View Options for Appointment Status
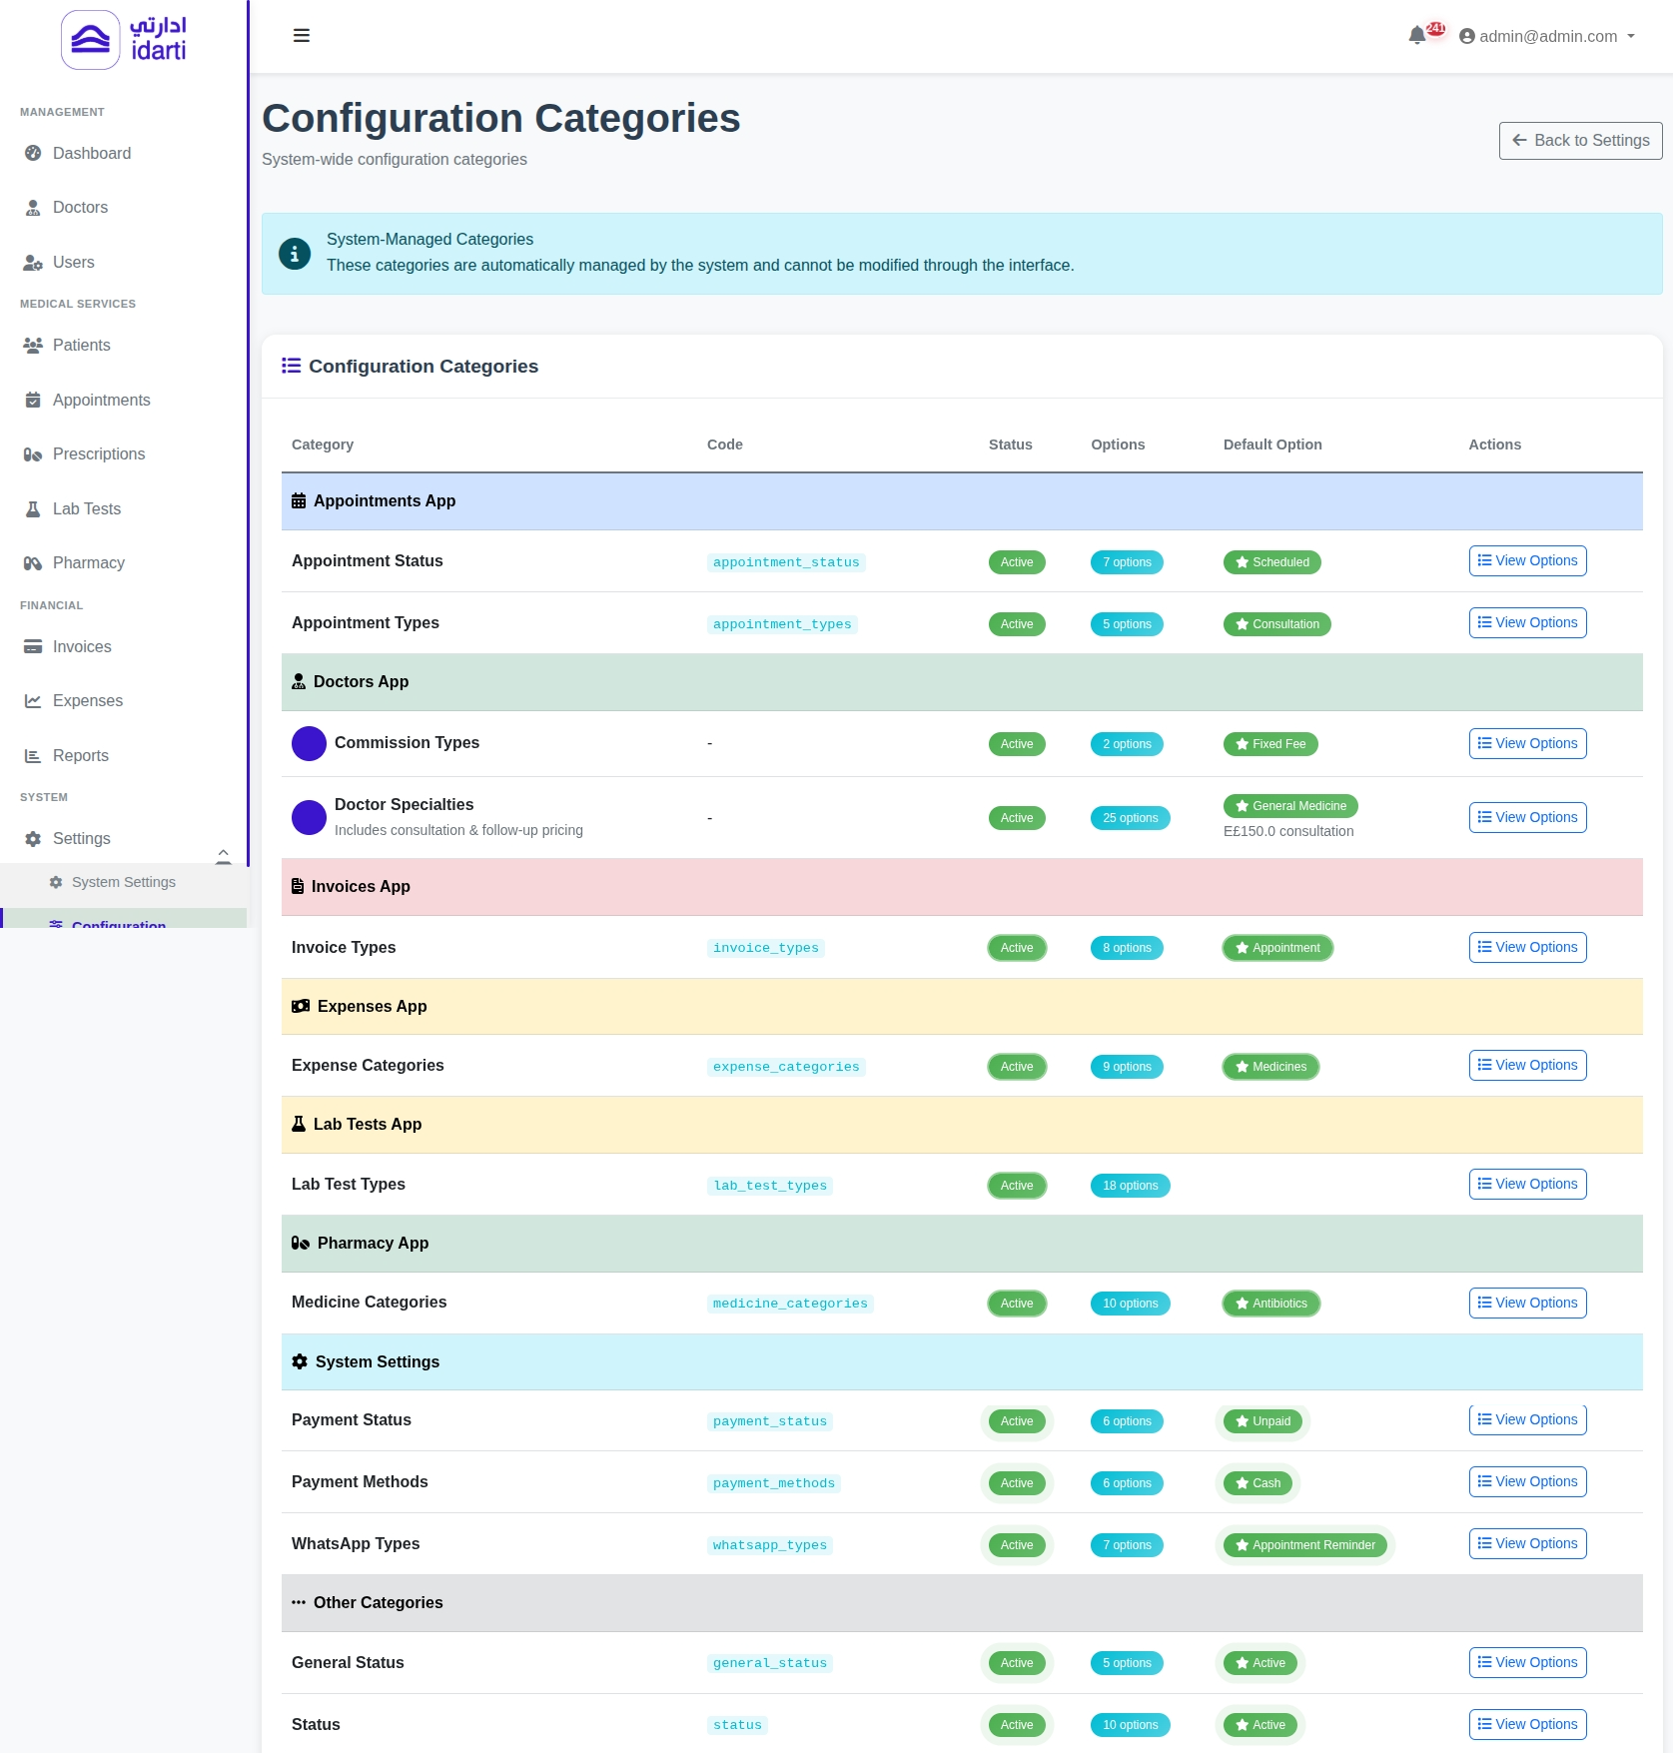 1527,561
